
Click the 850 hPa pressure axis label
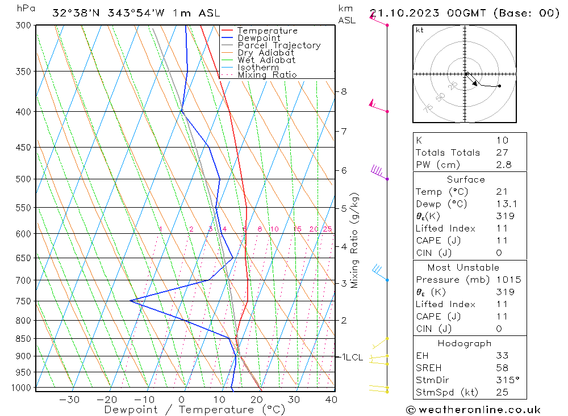coord(23,339)
